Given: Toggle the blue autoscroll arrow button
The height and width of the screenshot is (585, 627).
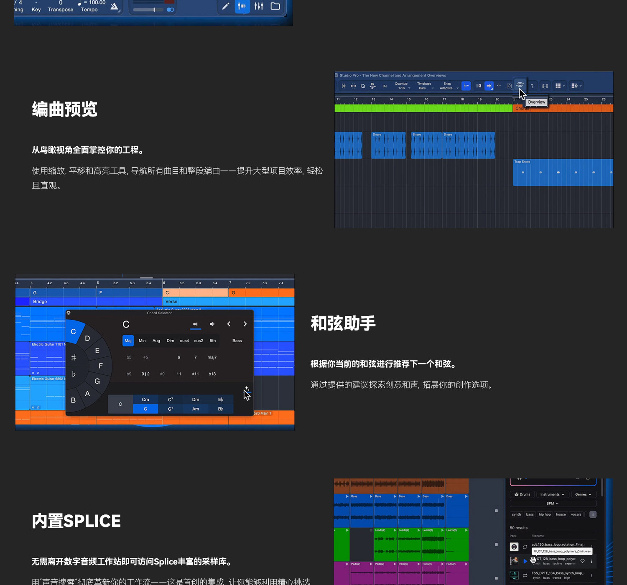Looking at the screenshot, I should 489,86.
